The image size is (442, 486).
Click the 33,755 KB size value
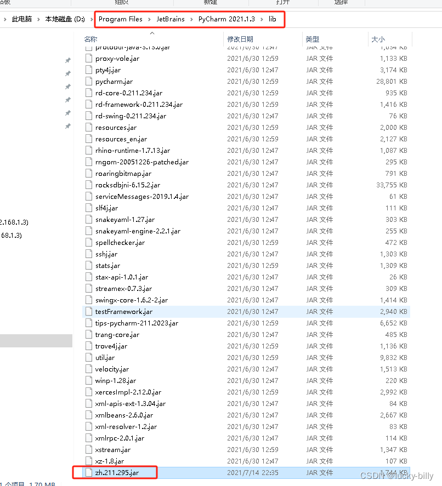(392, 185)
